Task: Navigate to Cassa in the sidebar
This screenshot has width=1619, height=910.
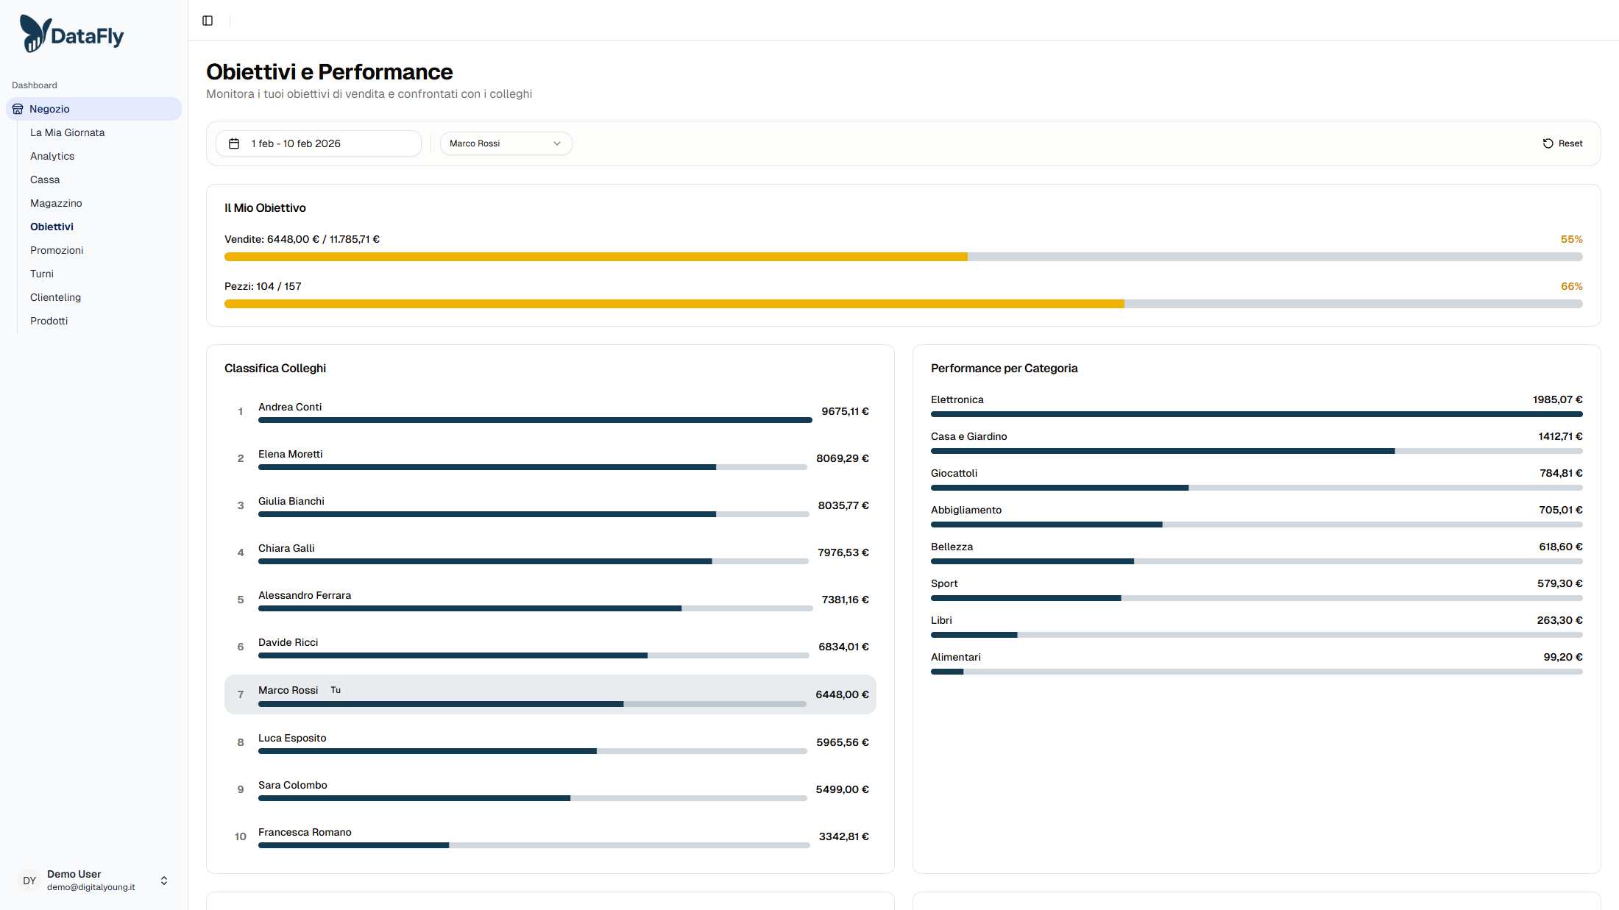Action: click(x=45, y=179)
